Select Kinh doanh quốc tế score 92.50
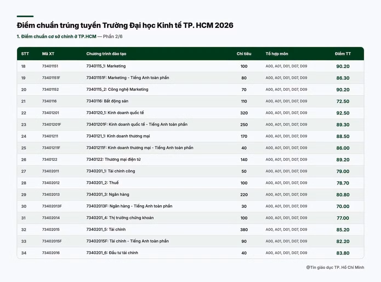Image resolution: width=381 pixels, height=282 pixels. (x=343, y=113)
